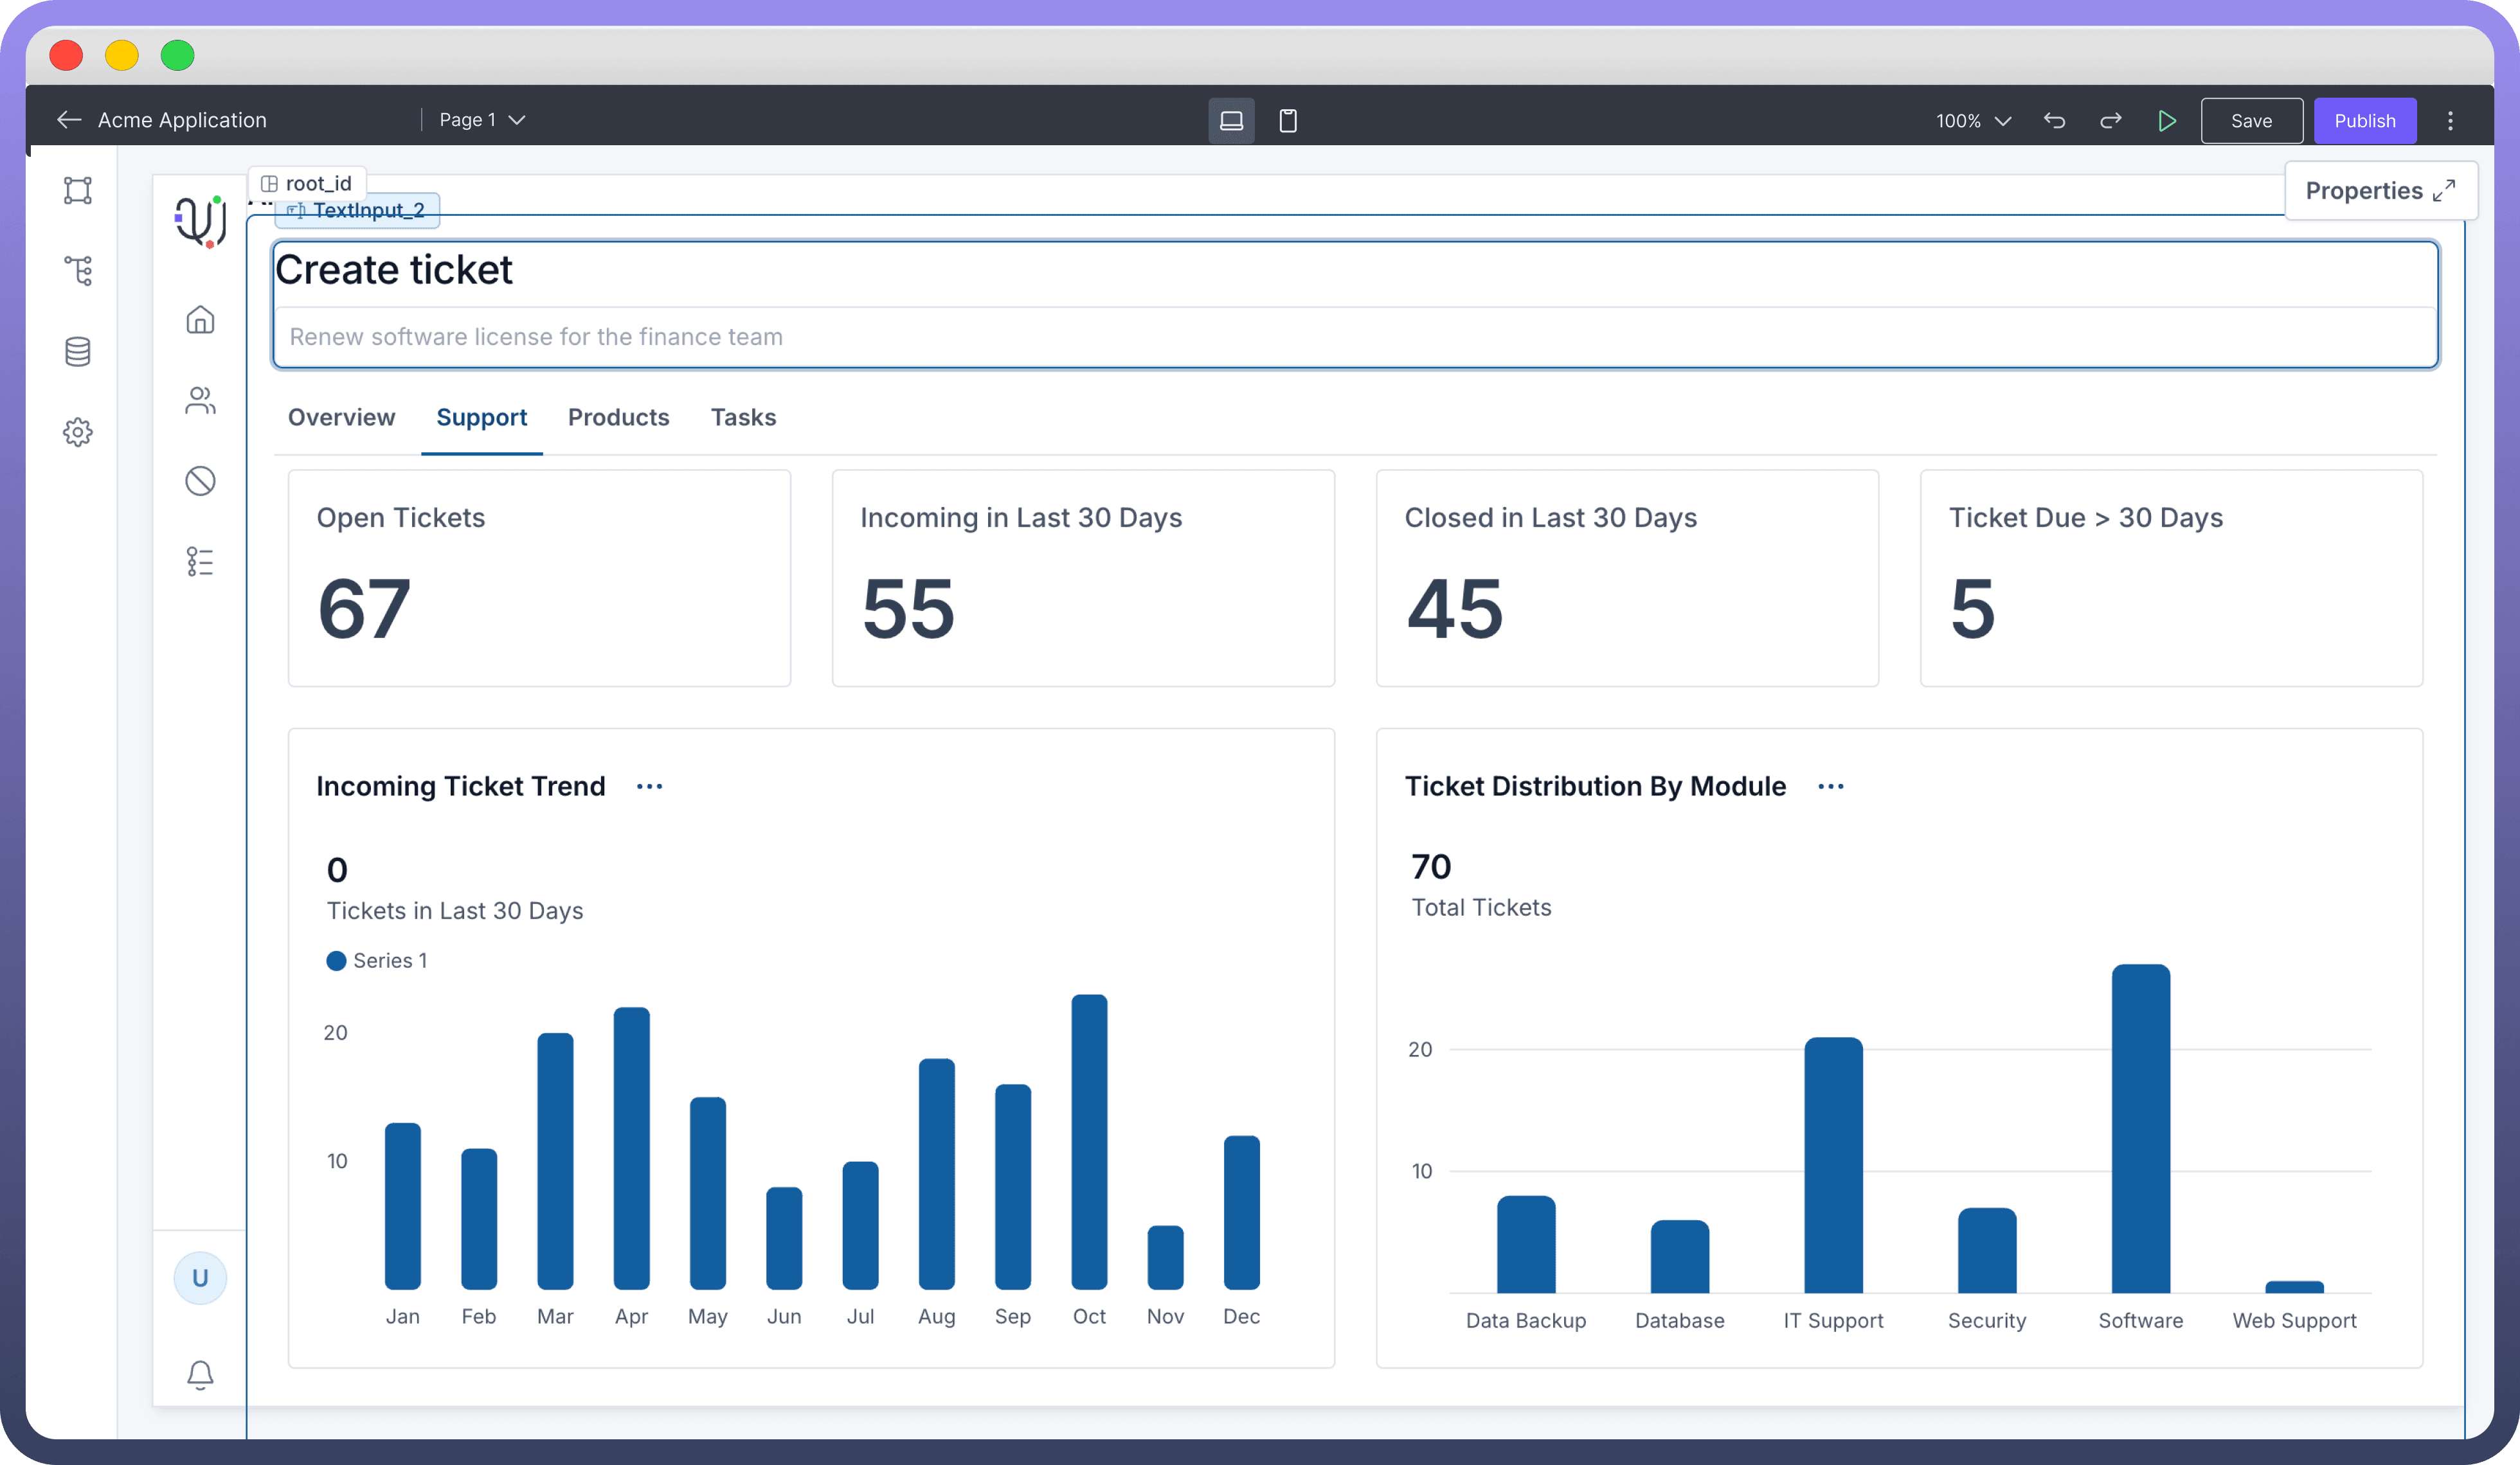Click the users icon in app sidebar
Image resolution: width=2520 pixels, height=1465 pixels.
point(200,401)
